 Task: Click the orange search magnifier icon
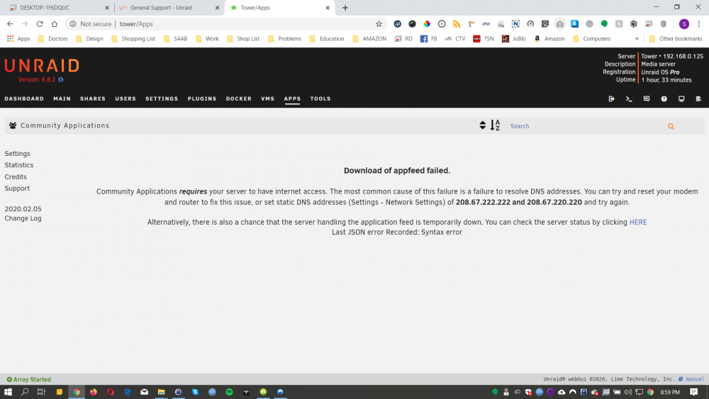click(671, 127)
